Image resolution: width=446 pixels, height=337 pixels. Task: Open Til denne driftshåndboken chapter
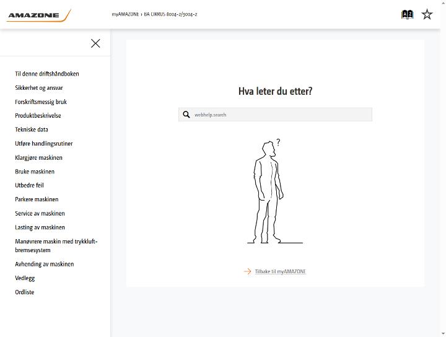[x=47, y=74]
